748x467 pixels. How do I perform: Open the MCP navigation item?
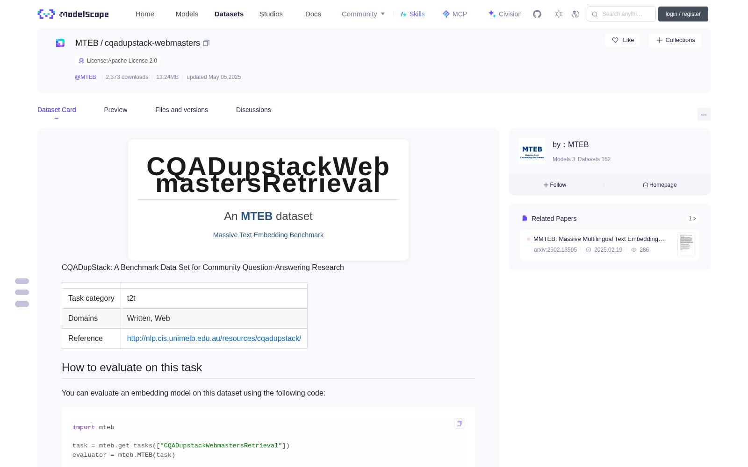[455, 14]
